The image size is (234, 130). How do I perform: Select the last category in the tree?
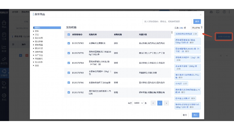point(37,65)
